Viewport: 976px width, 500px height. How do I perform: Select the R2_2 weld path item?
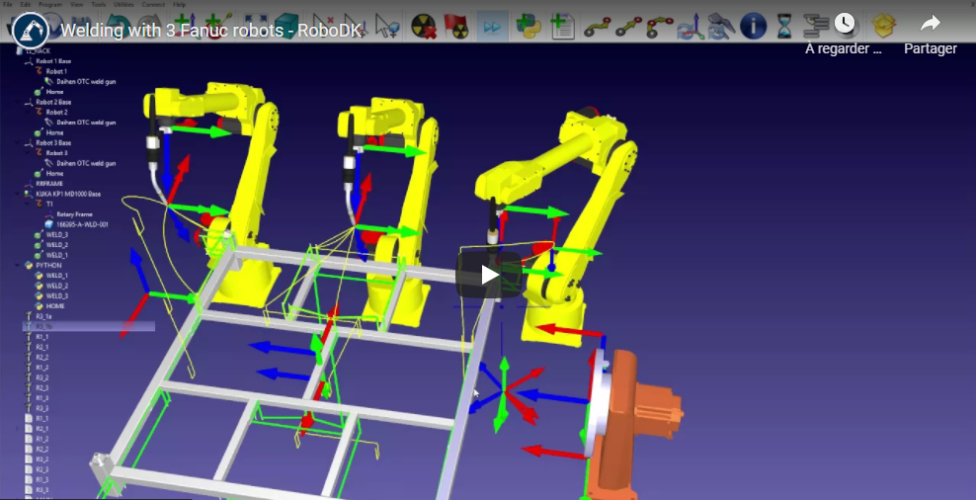[41, 358]
